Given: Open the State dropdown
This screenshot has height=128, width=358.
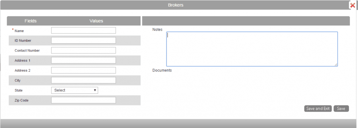Looking at the screenshot, I should (x=75, y=90).
